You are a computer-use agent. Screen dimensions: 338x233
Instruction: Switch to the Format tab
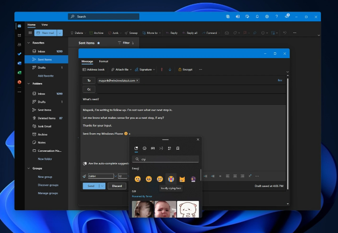tap(104, 61)
